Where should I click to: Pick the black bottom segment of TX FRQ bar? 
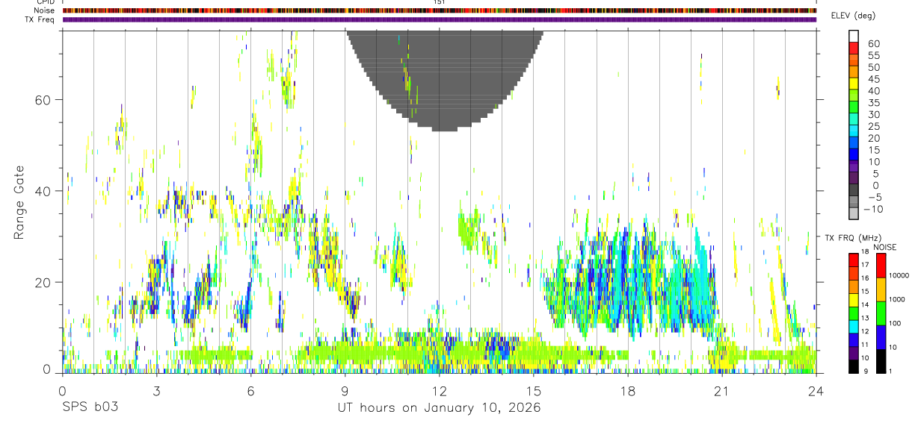click(853, 366)
